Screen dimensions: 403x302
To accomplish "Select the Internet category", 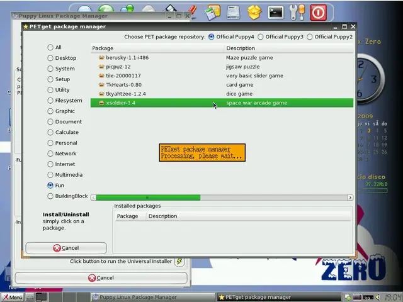I will (x=61, y=164).
